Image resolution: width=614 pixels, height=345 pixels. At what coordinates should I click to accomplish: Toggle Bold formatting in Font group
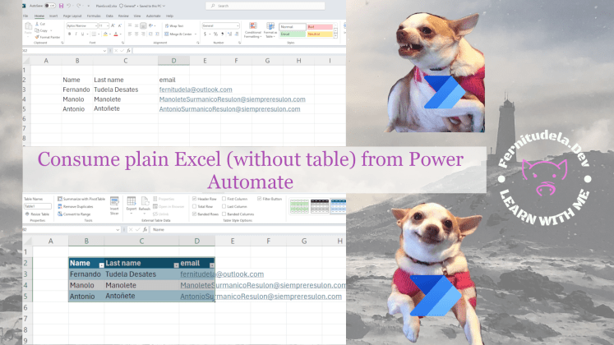(x=69, y=34)
